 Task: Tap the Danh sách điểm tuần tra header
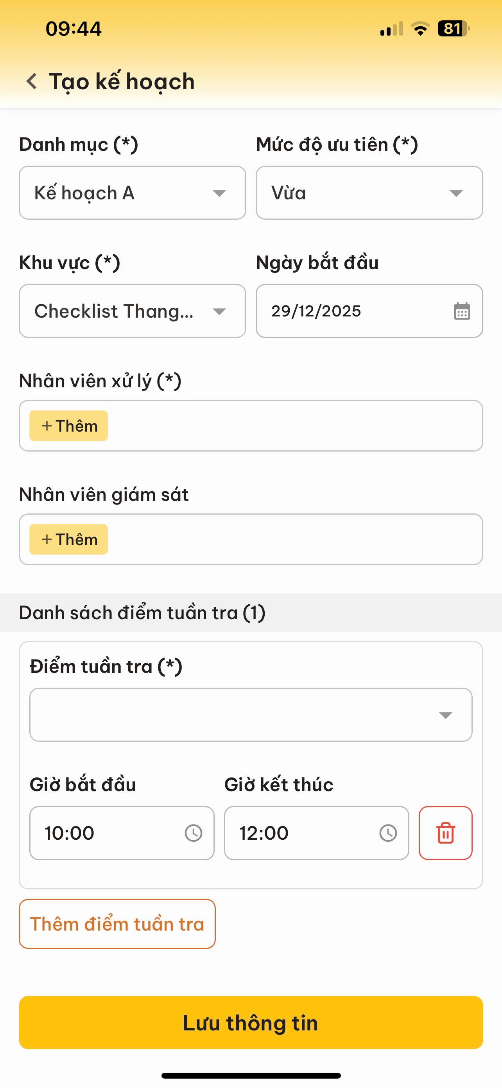coord(142,613)
